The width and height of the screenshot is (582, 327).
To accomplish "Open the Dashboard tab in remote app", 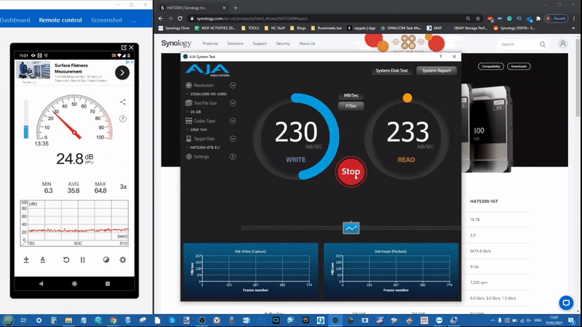I will [x=15, y=20].
